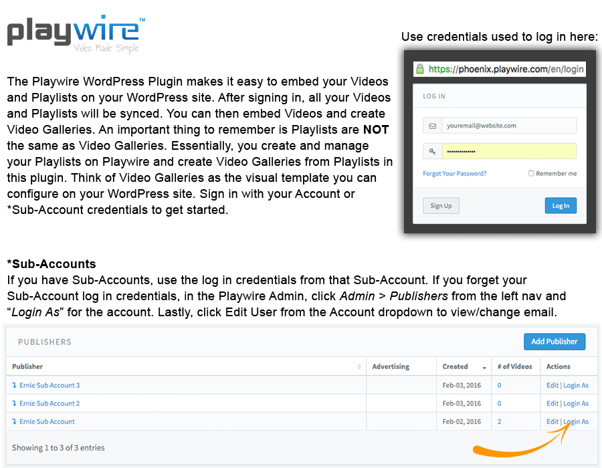Click the password input field
Screen dimensions: 602x468
[509, 151]
